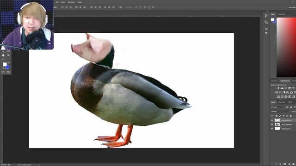The height and width of the screenshot is (166, 296).
Task: Add an Exposure adjustment
Action: (290, 88)
